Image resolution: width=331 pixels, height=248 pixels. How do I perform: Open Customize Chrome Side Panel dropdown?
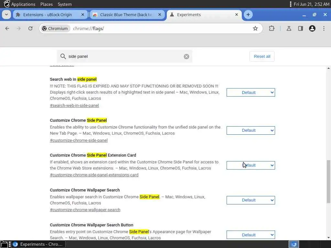pyautogui.click(x=251, y=130)
